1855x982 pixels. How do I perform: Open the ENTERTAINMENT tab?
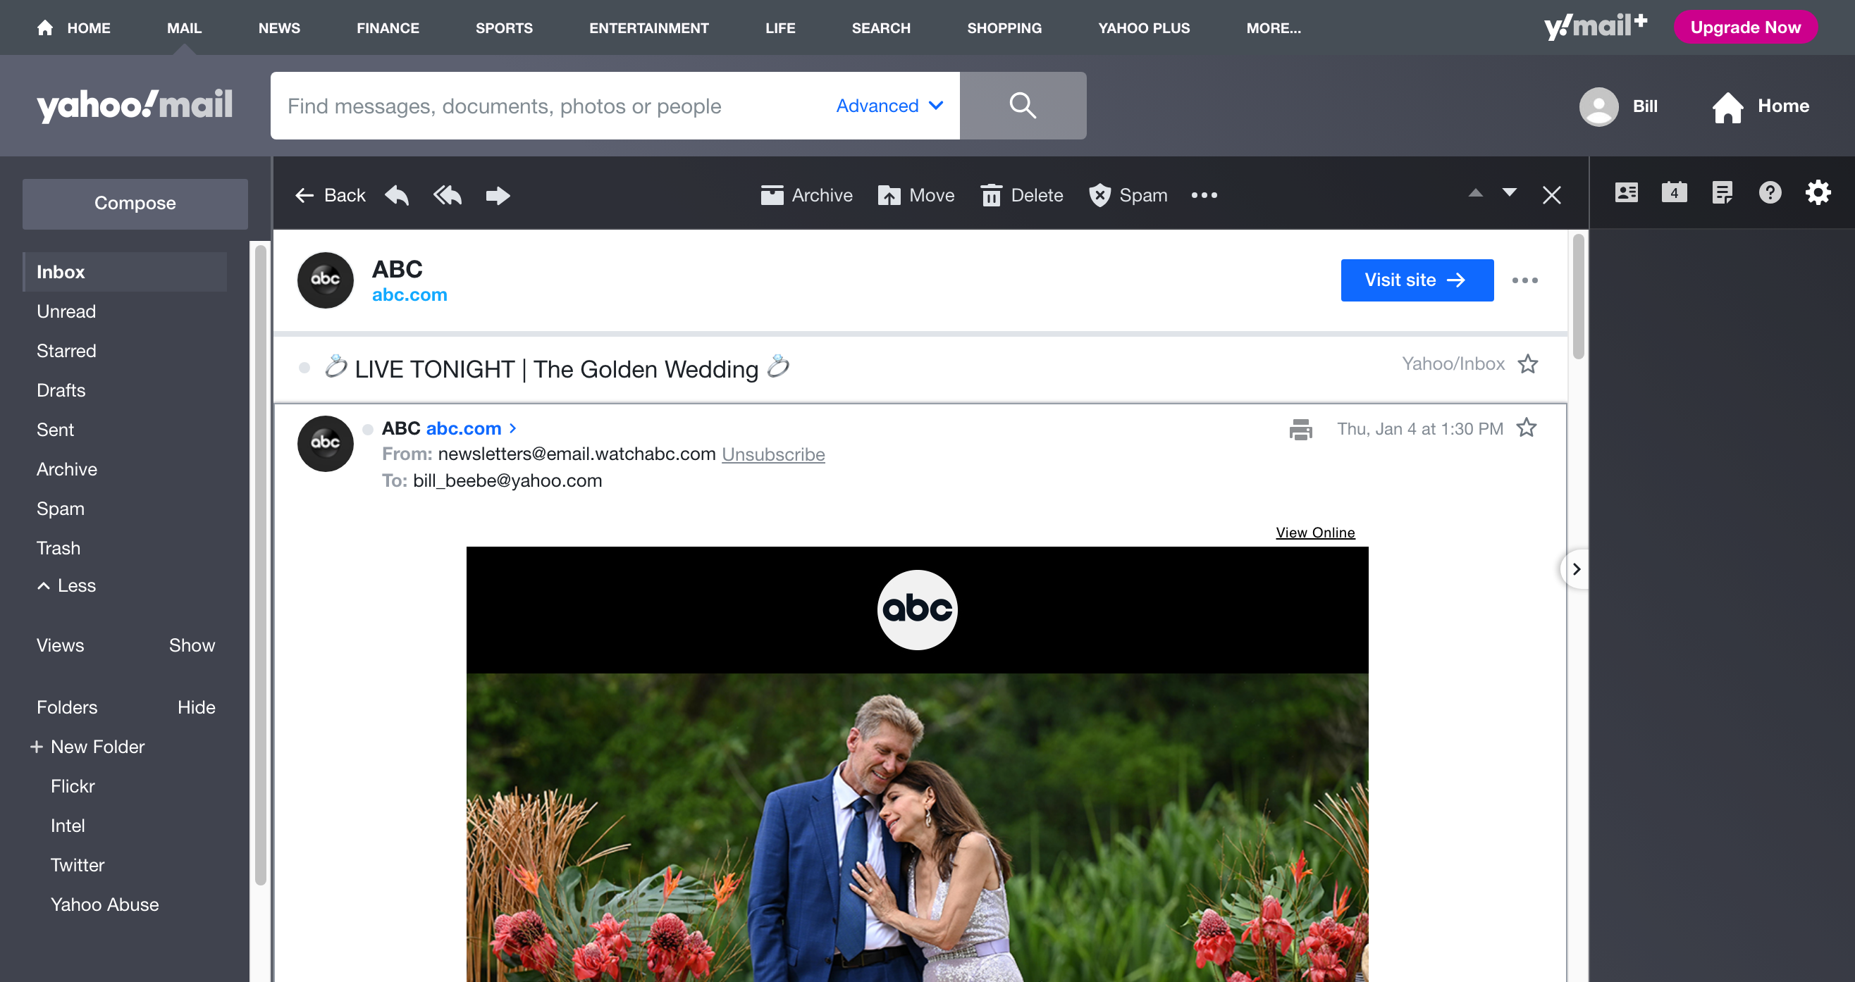649,28
